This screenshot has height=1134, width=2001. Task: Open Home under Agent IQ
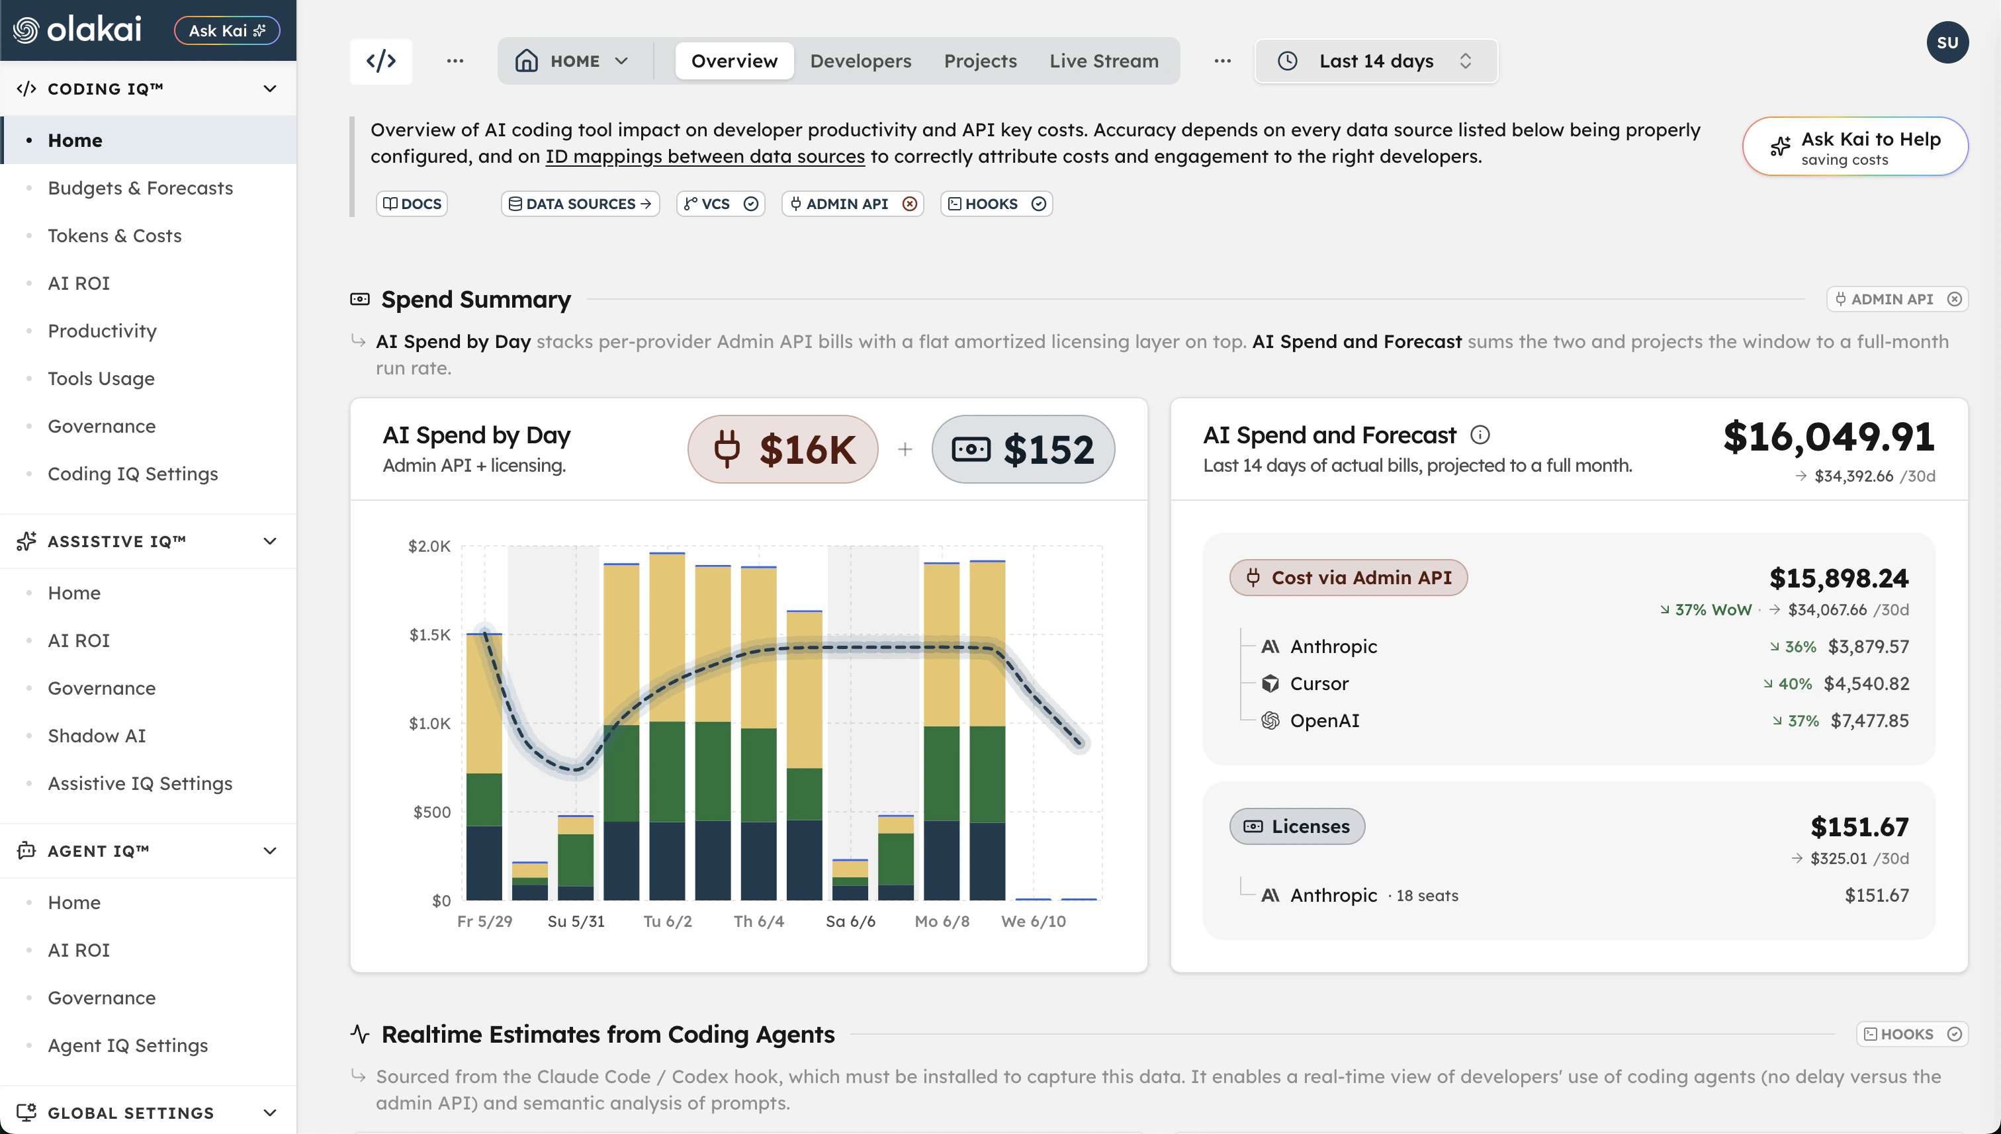pyautogui.click(x=148, y=902)
